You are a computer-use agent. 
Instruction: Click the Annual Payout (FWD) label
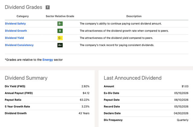pyautogui.click(x=19, y=93)
